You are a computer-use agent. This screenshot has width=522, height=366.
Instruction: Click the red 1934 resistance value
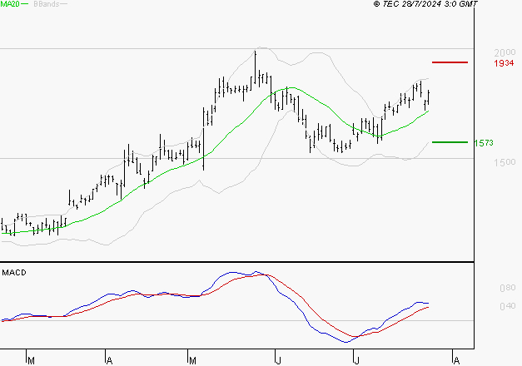pos(504,63)
